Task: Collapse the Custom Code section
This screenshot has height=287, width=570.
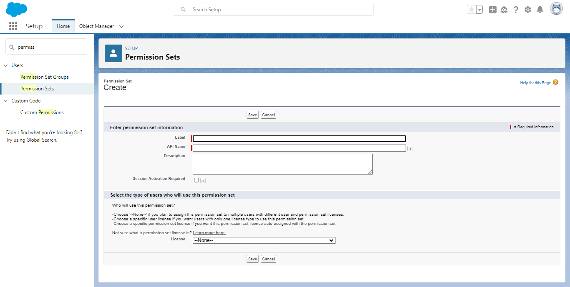Action: [6, 101]
